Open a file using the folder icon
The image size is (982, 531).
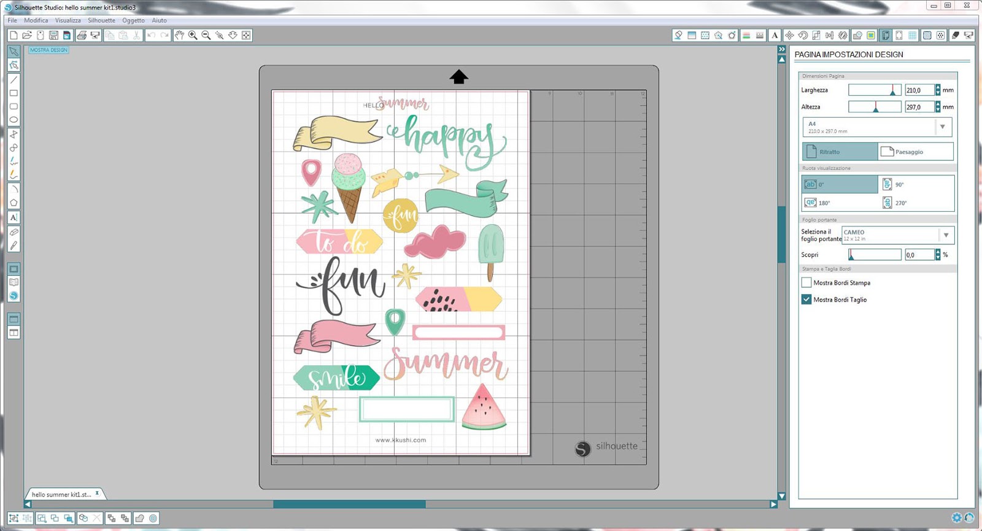27,36
